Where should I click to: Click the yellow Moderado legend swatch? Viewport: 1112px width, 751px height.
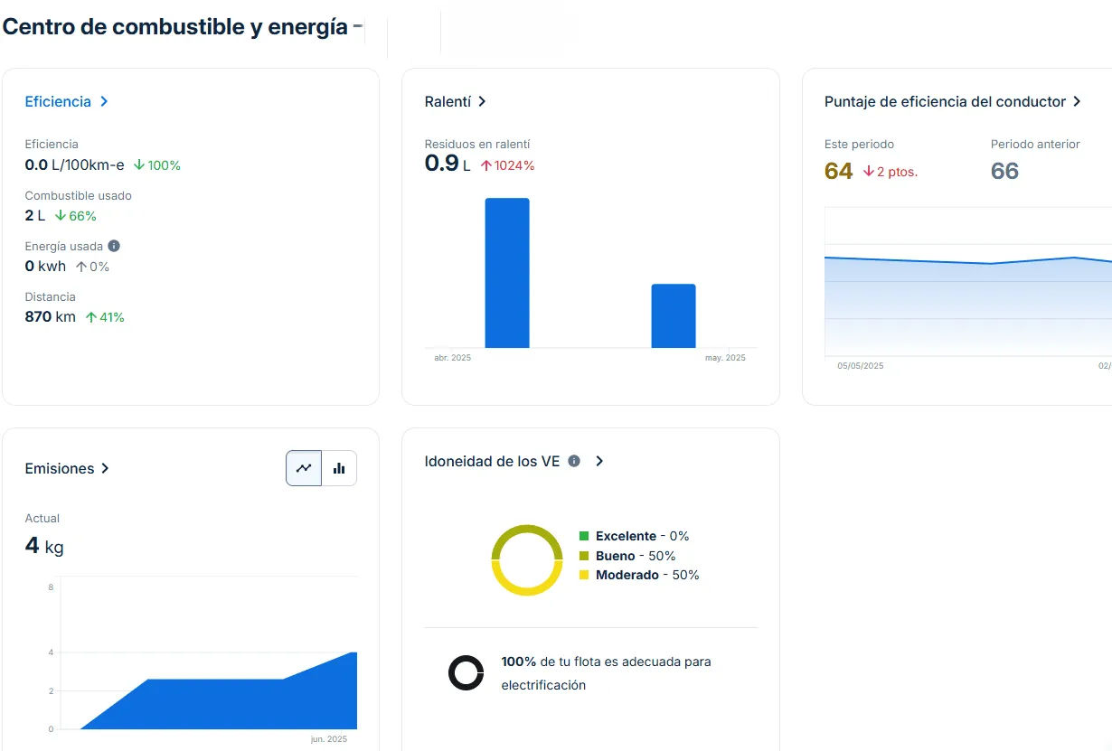[584, 575]
